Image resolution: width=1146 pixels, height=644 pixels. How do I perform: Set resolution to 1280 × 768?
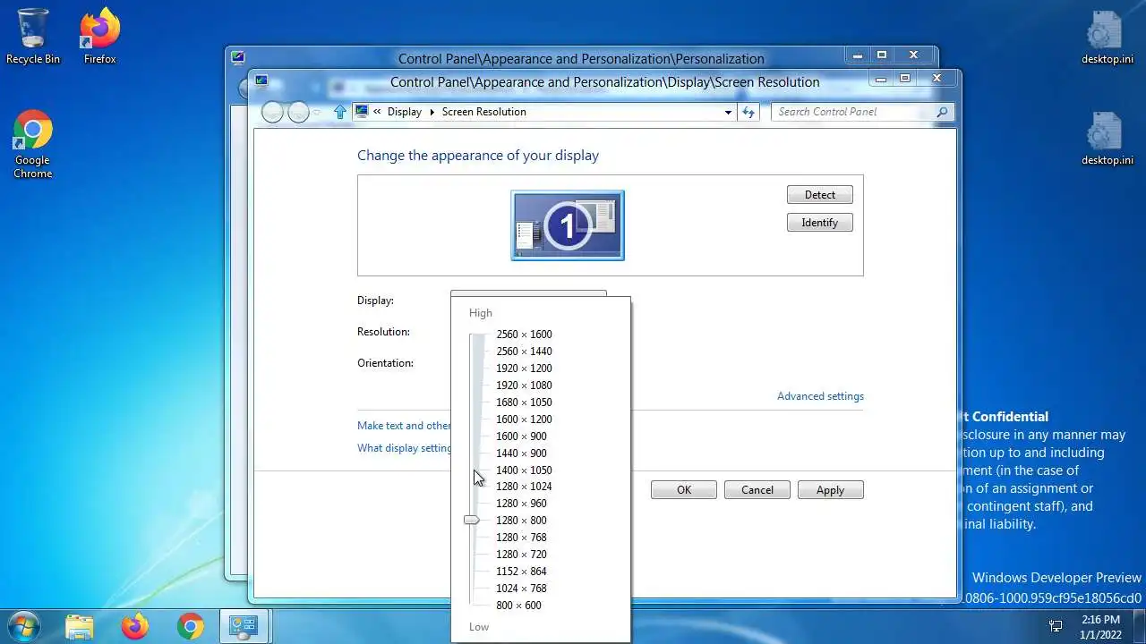coord(521,538)
